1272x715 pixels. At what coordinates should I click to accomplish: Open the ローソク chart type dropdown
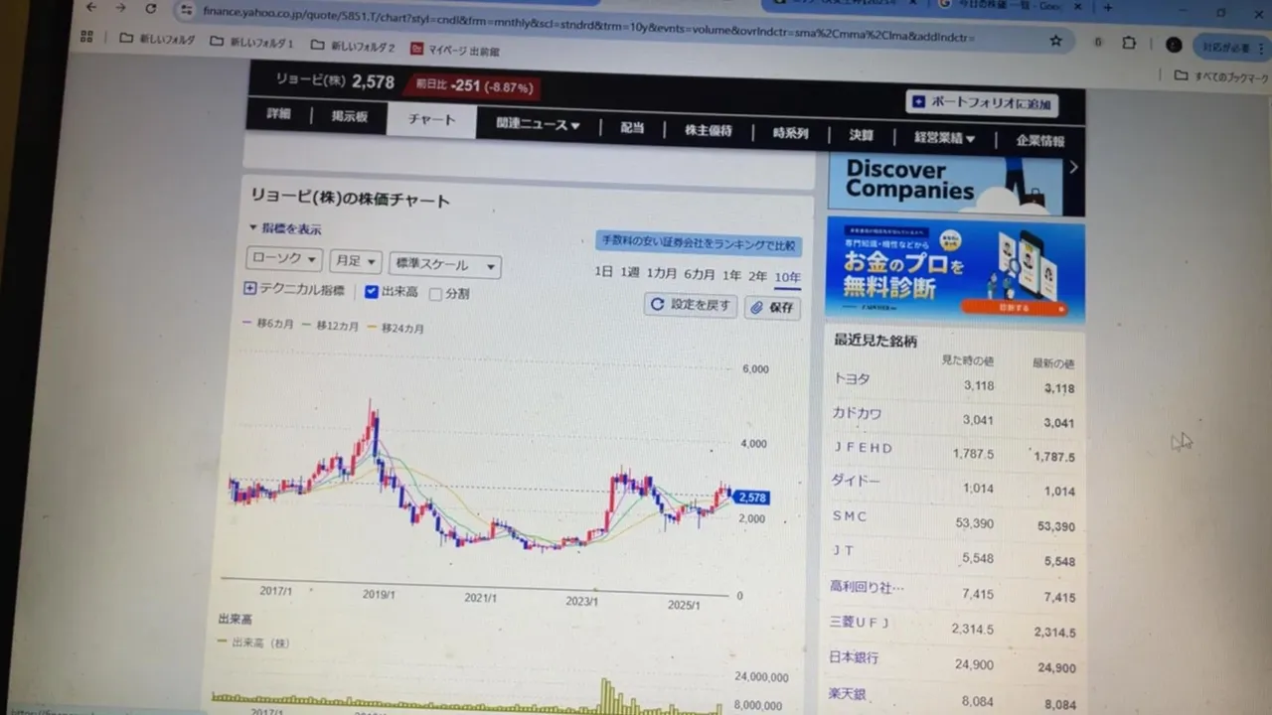pyautogui.click(x=284, y=259)
